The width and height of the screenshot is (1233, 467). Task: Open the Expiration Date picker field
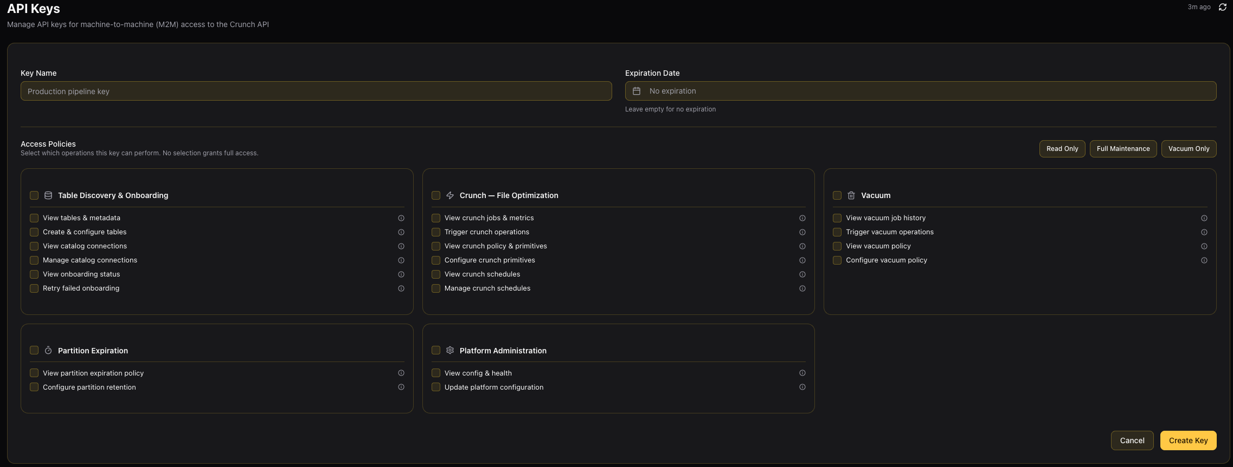[x=921, y=91]
